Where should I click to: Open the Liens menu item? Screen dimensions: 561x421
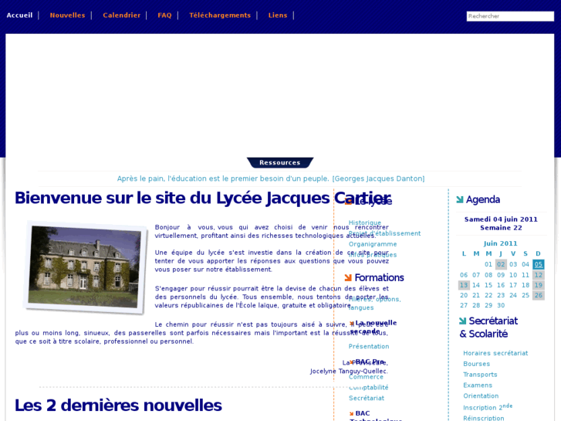click(x=278, y=15)
